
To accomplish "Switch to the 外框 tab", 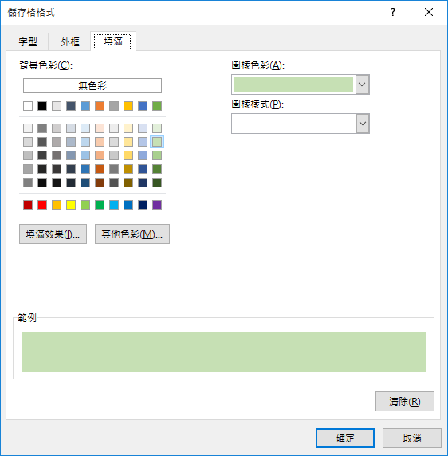I will tap(70, 42).
